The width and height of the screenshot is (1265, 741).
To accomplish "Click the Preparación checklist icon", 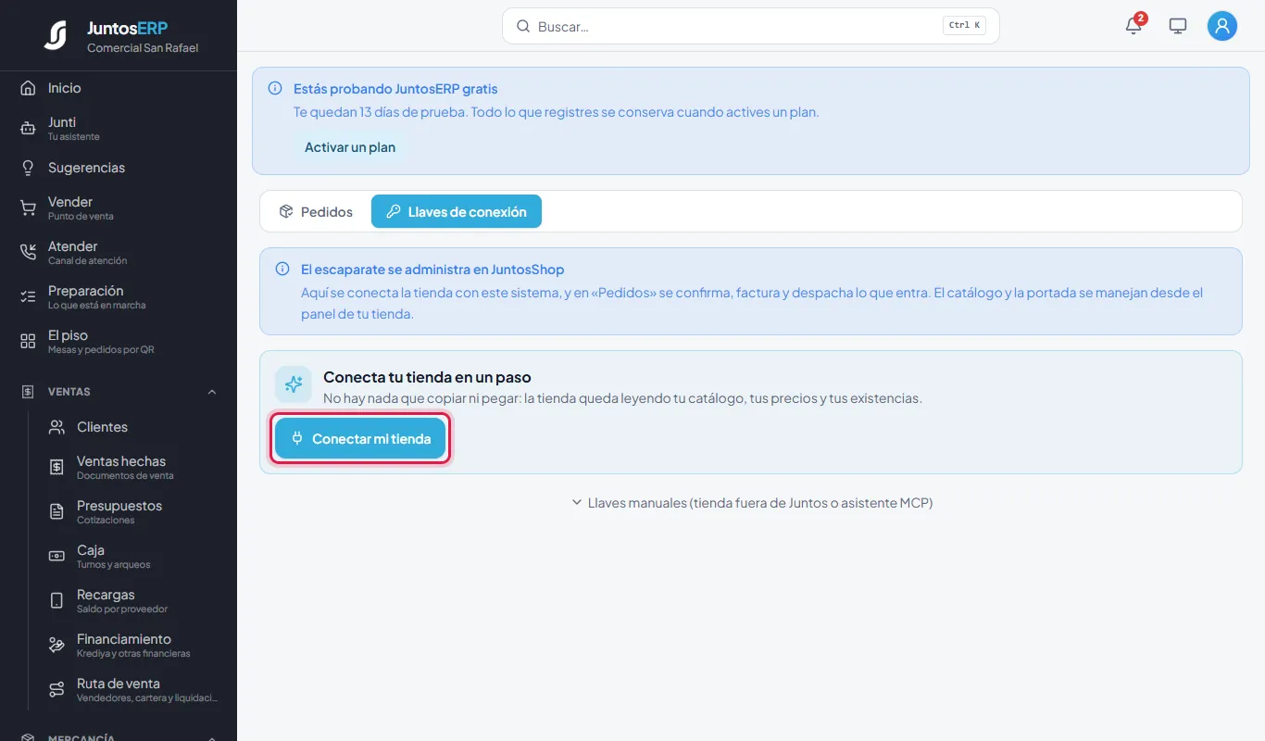I will tap(28, 297).
